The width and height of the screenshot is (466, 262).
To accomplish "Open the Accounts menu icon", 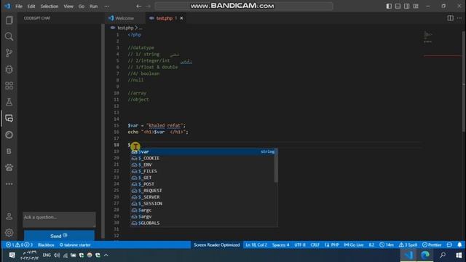I will (x=9, y=216).
